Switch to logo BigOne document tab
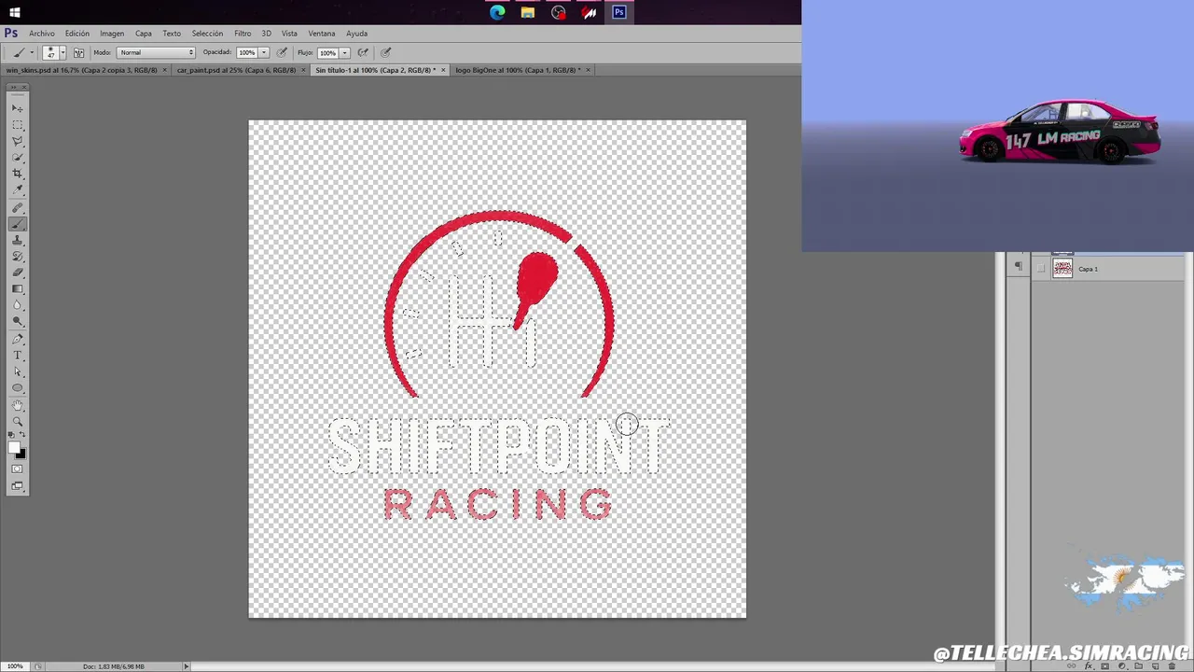Screen dimensions: 1194x672 coord(518,70)
